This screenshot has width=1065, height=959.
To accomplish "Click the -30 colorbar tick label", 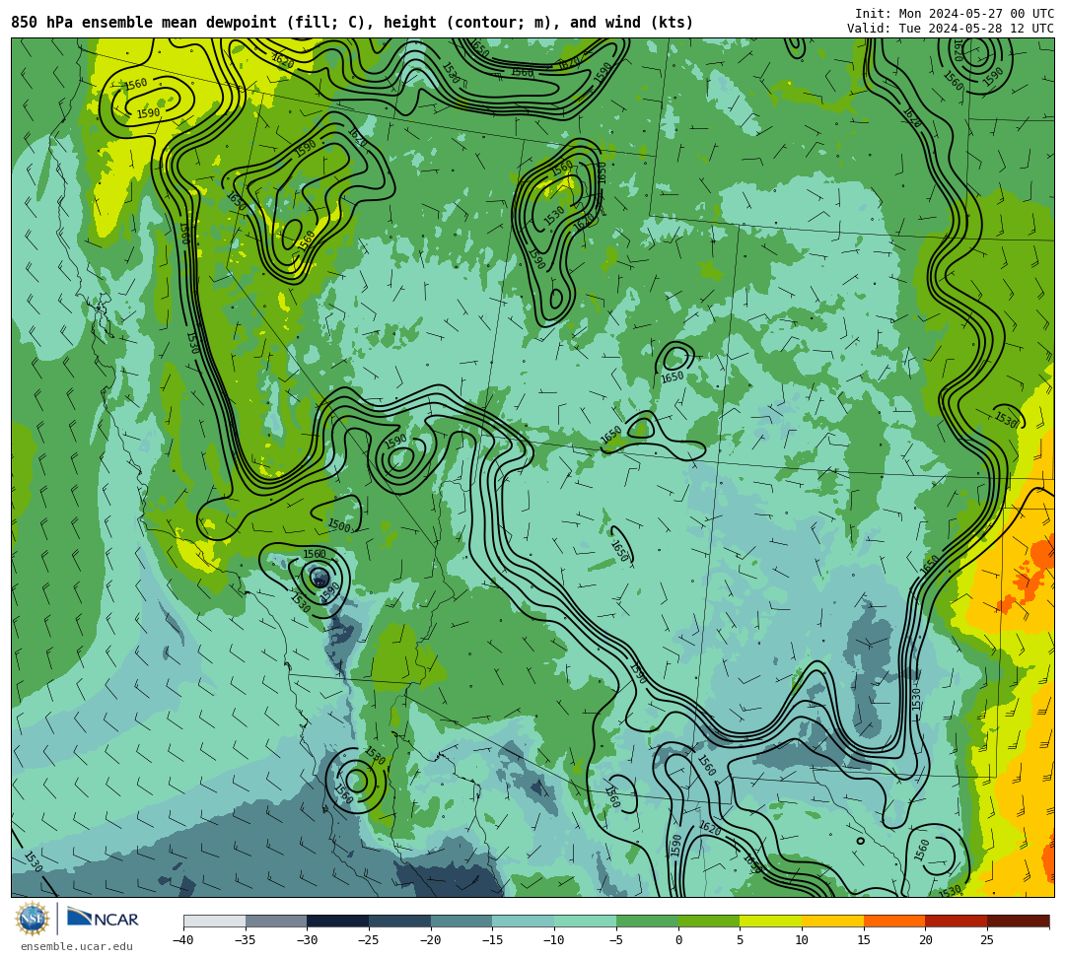I will tap(307, 940).
